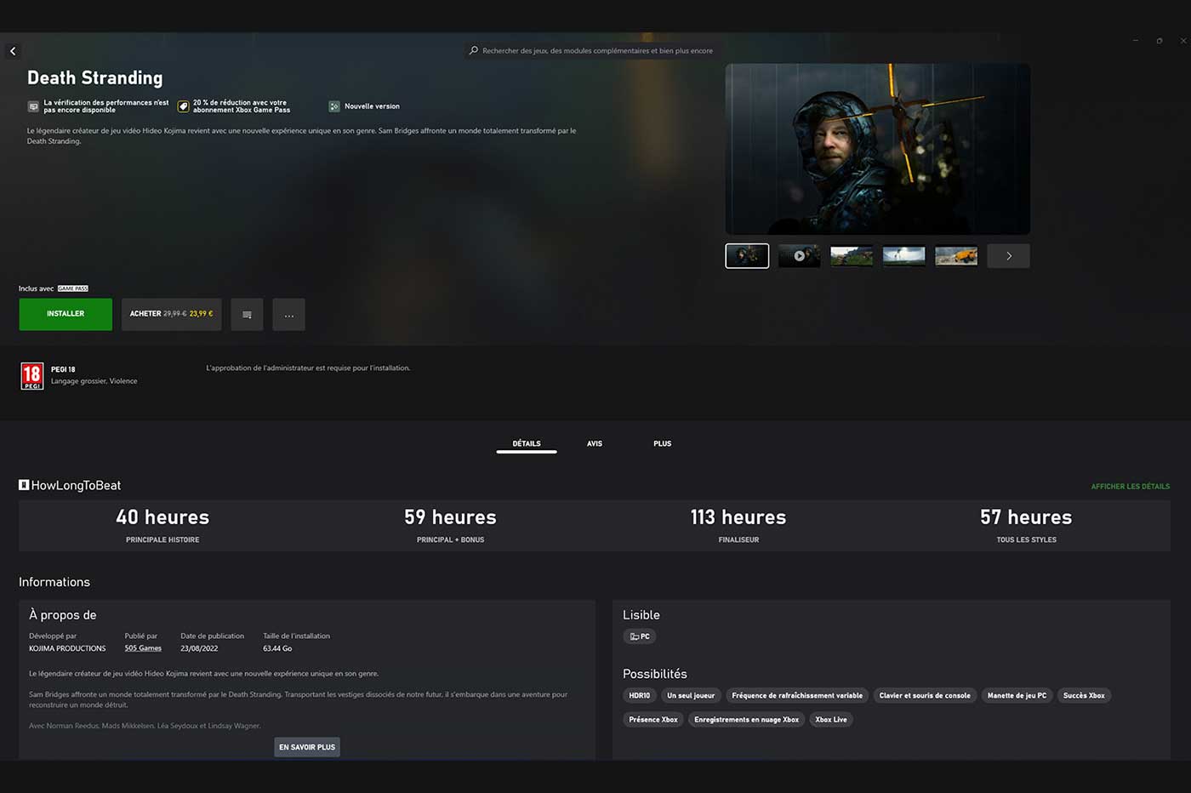Click the Un seul joueur tag
Image resolution: width=1191 pixels, height=793 pixels.
691,695
